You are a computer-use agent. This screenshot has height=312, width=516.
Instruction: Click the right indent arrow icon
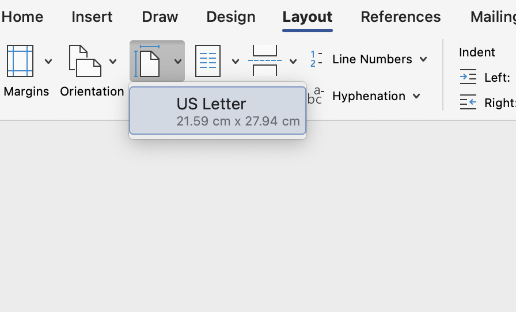pos(468,102)
